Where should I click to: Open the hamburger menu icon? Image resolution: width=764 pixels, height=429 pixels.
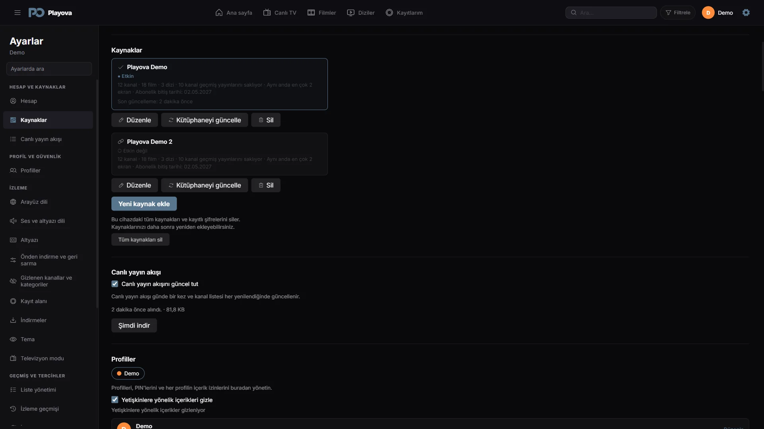pos(18,13)
